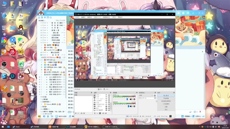Viewport: 230px width, 129px height.
Task: Mute the second audio mixer channel speaker
Action: tap(131, 106)
